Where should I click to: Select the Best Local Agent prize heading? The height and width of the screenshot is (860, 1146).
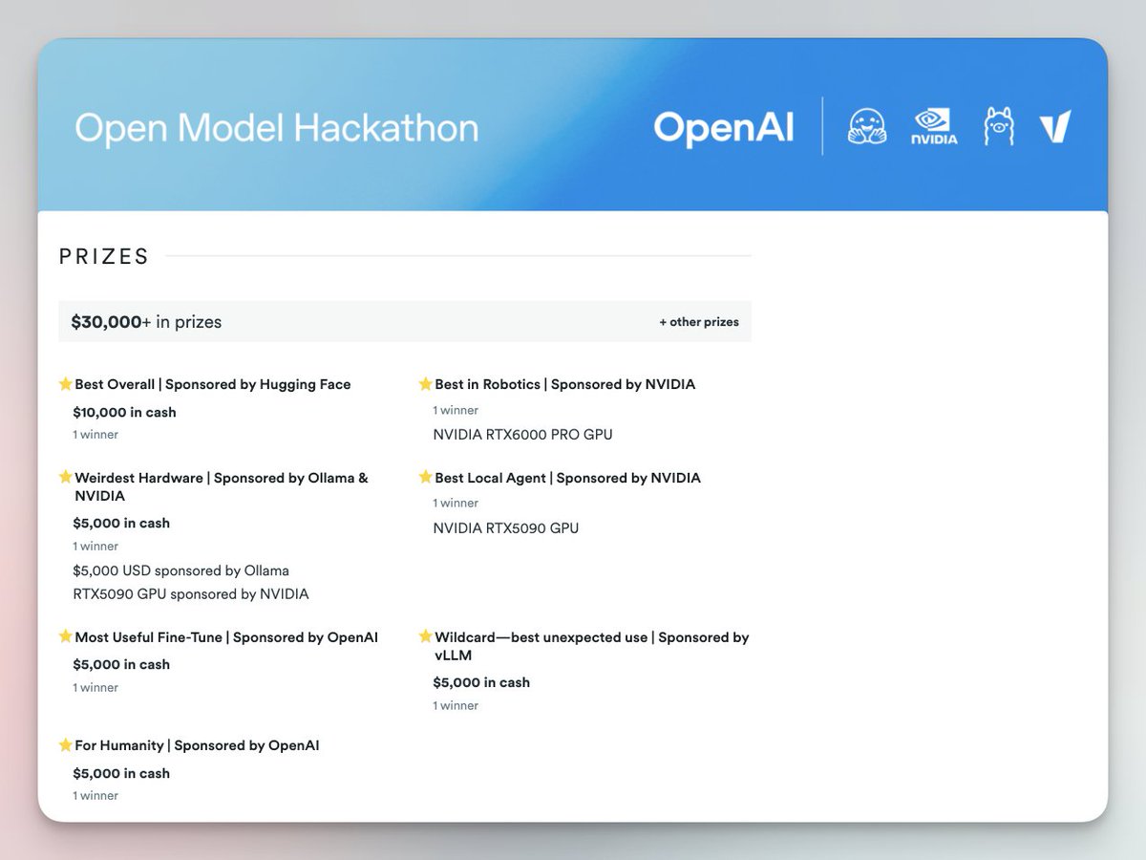[567, 478]
